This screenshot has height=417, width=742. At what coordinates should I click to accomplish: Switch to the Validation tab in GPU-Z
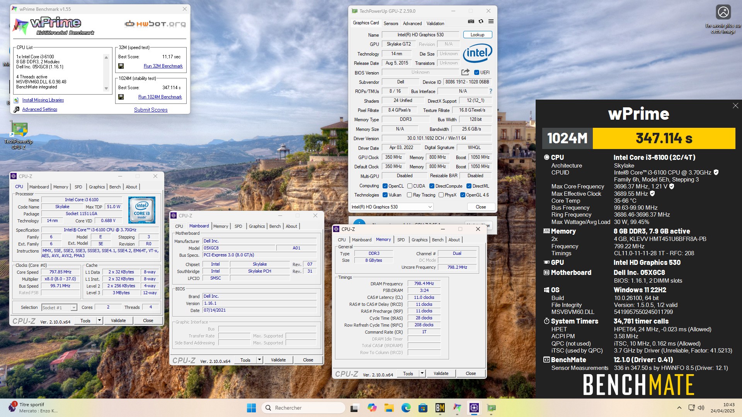(x=435, y=24)
